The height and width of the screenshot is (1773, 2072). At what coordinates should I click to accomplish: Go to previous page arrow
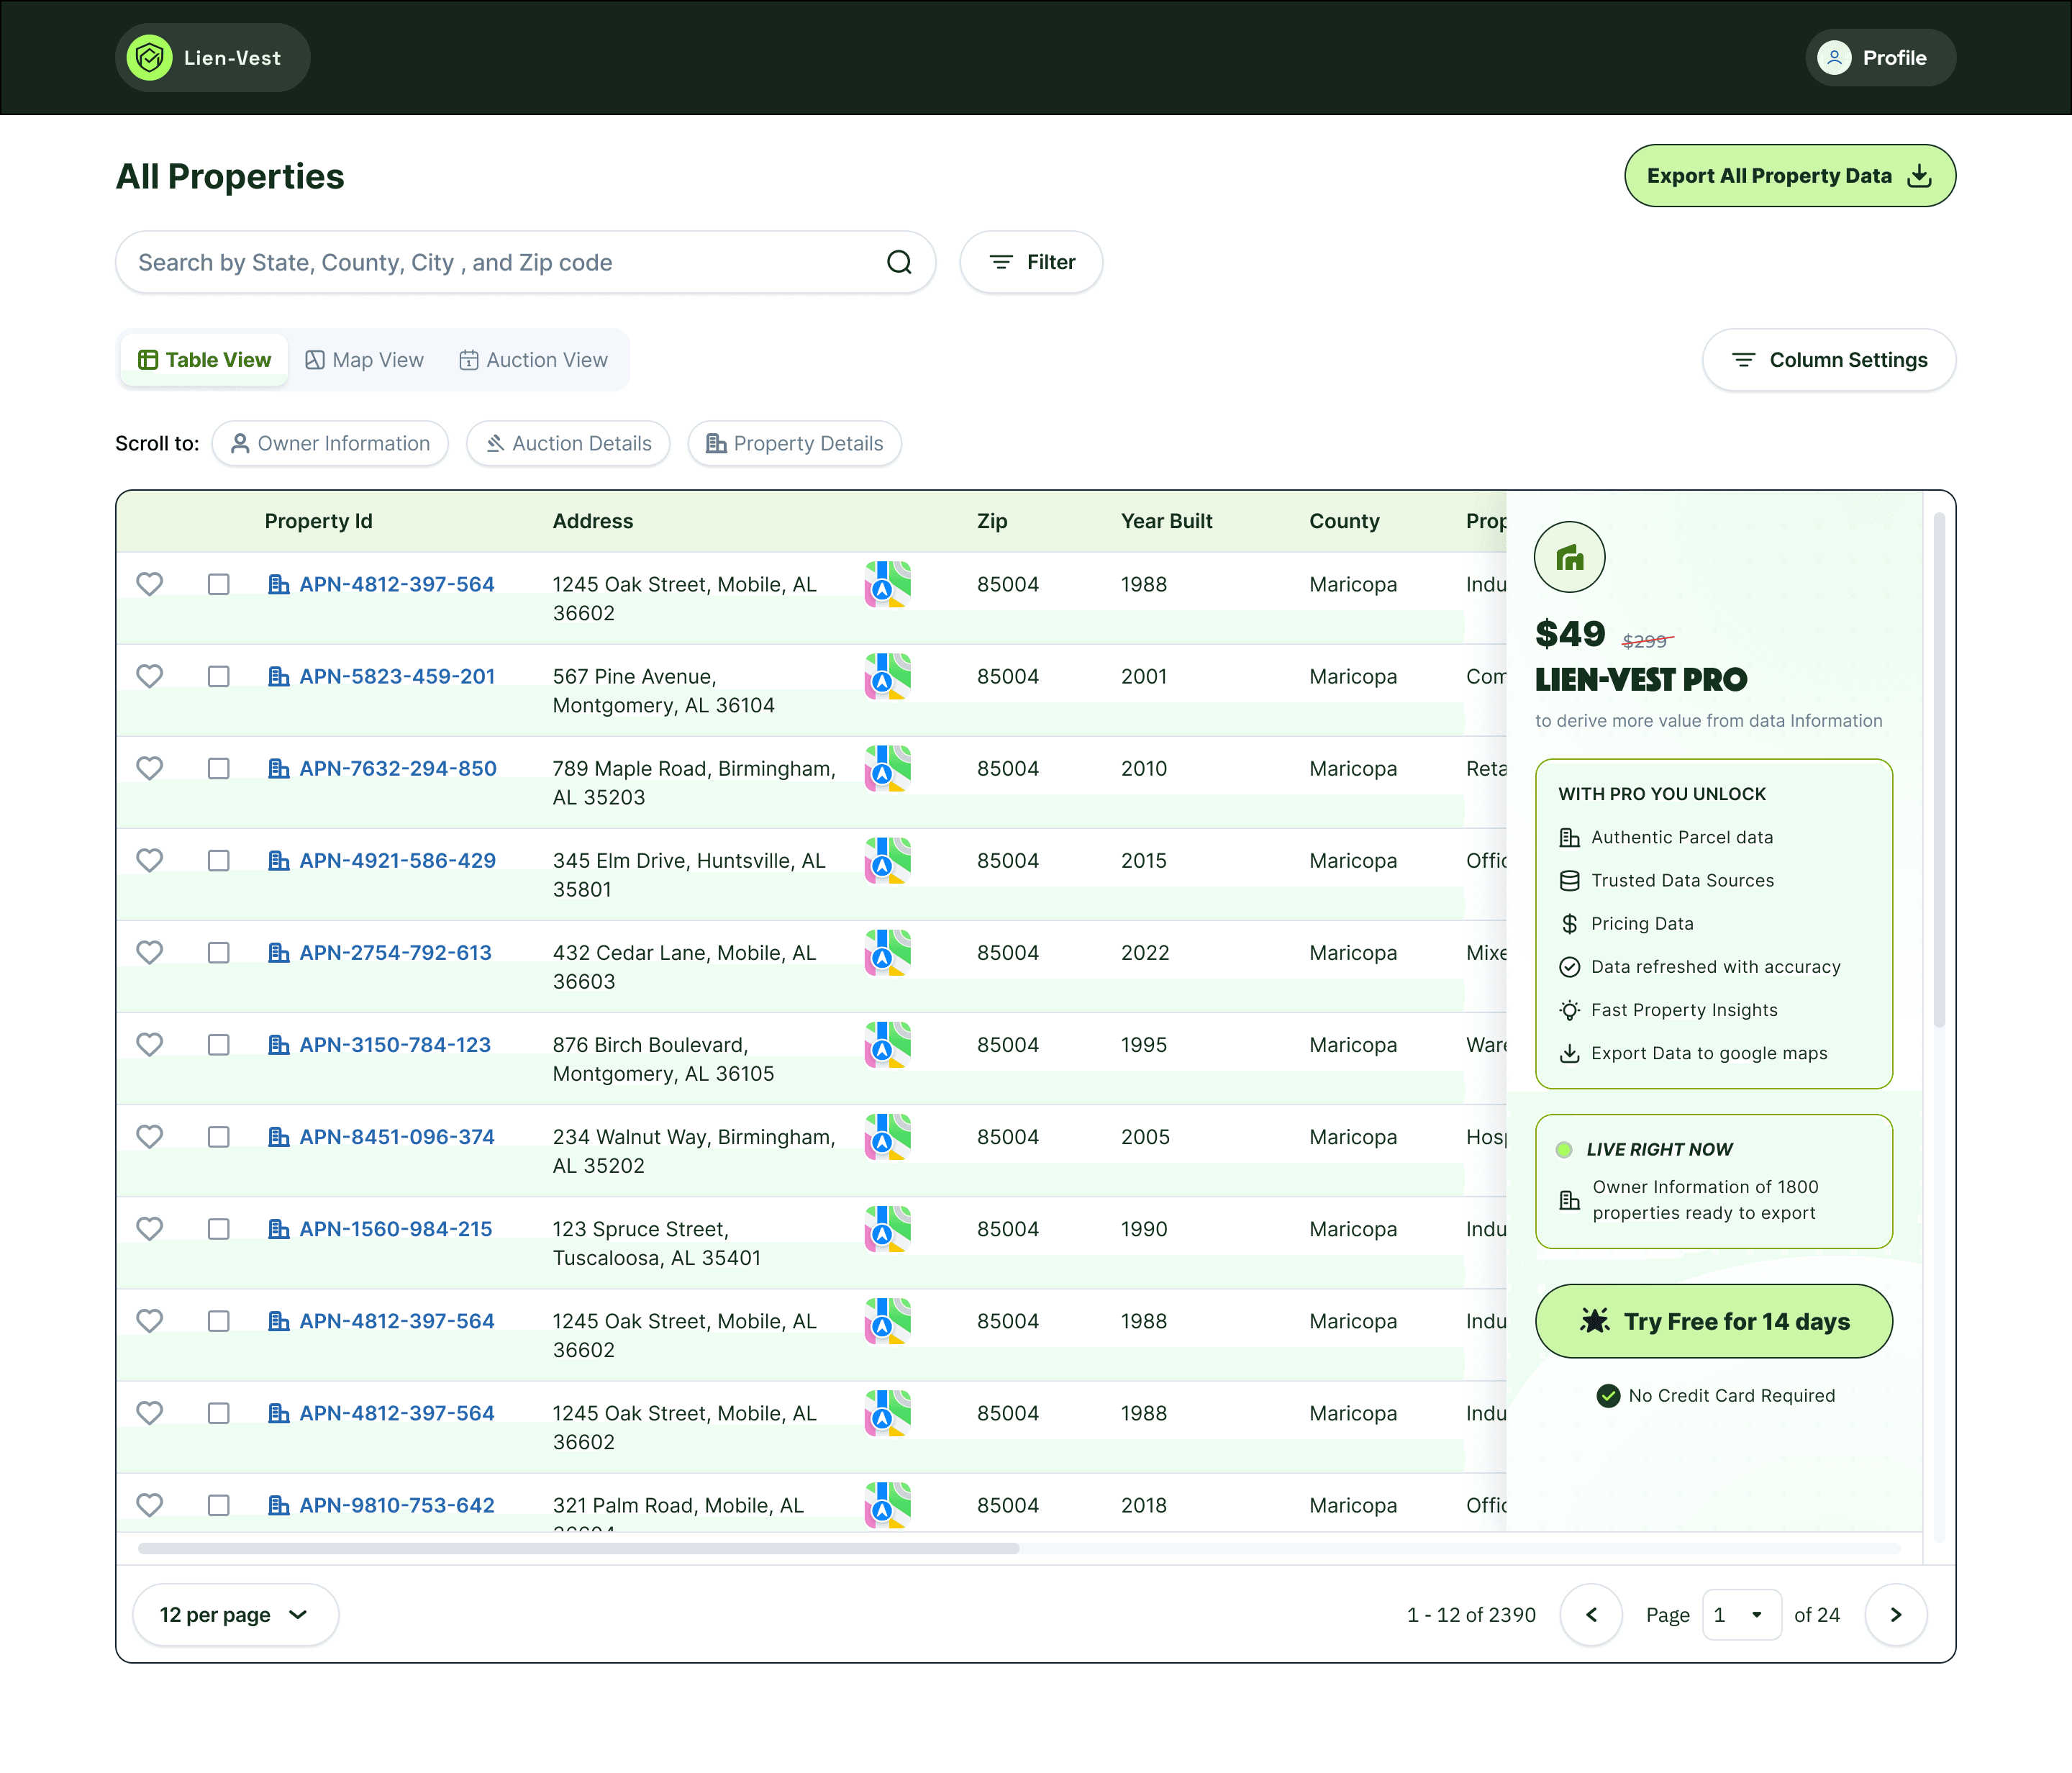(x=1590, y=1614)
